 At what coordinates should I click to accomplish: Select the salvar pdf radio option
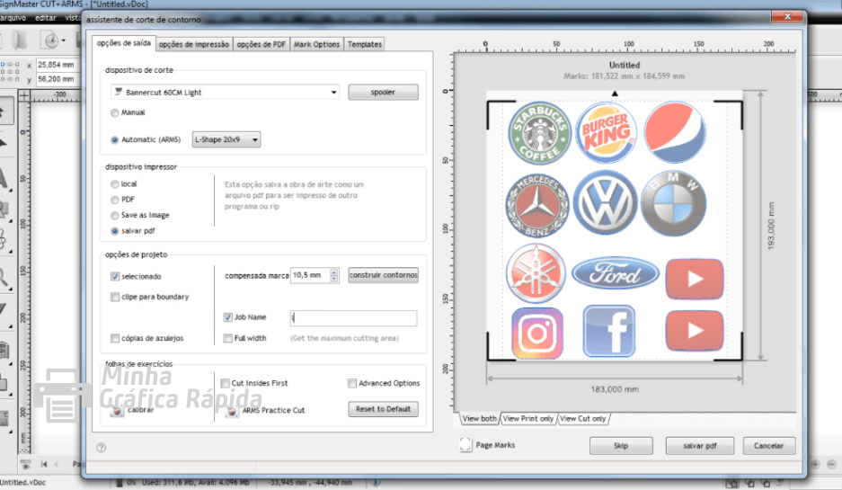coord(114,231)
